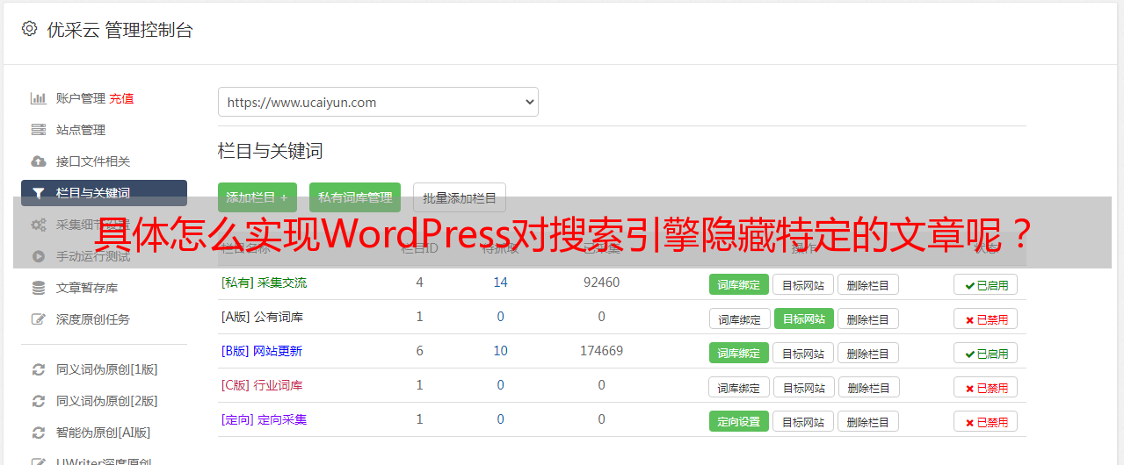
Task: Click 删除栏目 for 网站更新 row
Action: click(x=868, y=353)
